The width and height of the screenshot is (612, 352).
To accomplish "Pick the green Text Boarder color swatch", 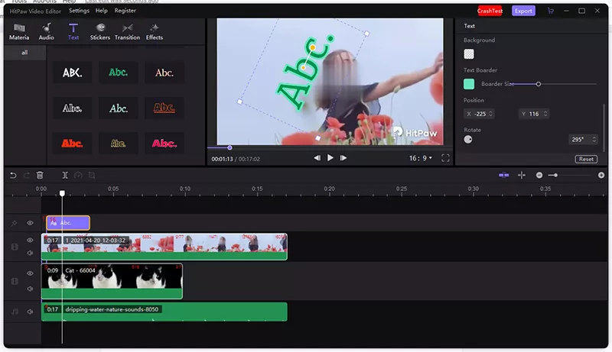I will pyautogui.click(x=469, y=84).
